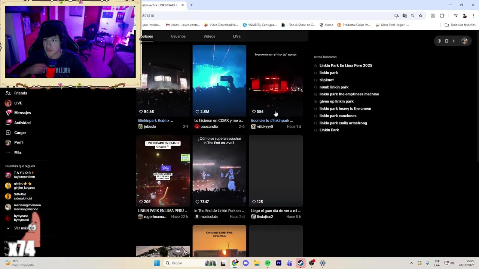
Task: Open the 'Shut Up' atorado concert video
Action: pyautogui.click(x=276, y=80)
